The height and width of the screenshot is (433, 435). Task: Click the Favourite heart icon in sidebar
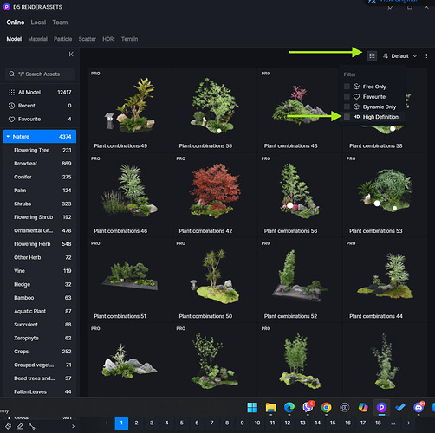(x=11, y=120)
